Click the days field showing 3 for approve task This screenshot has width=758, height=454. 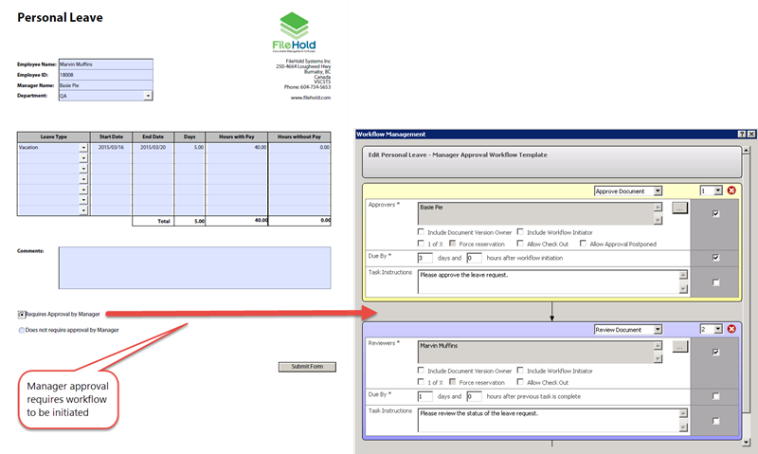point(424,258)
